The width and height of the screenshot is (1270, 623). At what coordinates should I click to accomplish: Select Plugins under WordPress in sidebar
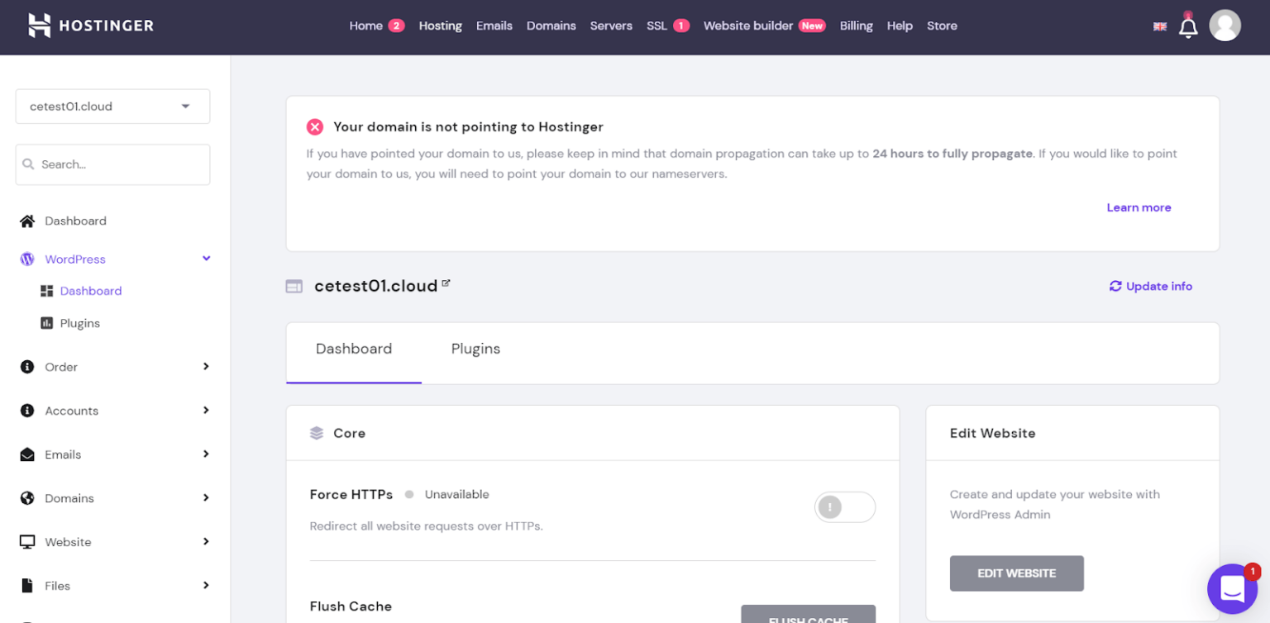pyautogui.click(x=80, y=323)
